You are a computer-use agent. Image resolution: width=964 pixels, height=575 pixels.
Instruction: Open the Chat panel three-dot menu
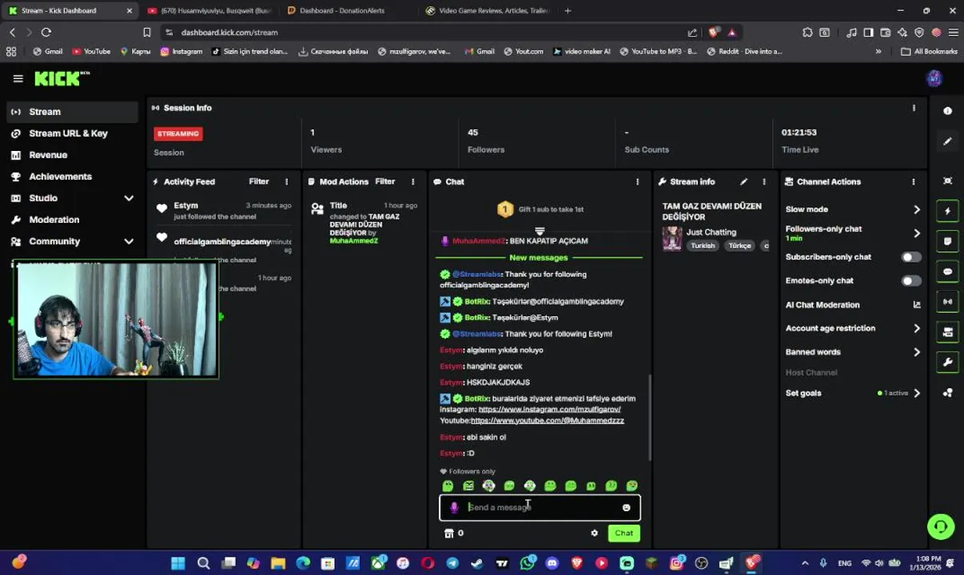pos(637,182)
